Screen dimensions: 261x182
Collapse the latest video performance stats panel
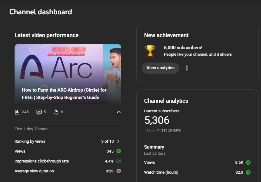(118, 112)
